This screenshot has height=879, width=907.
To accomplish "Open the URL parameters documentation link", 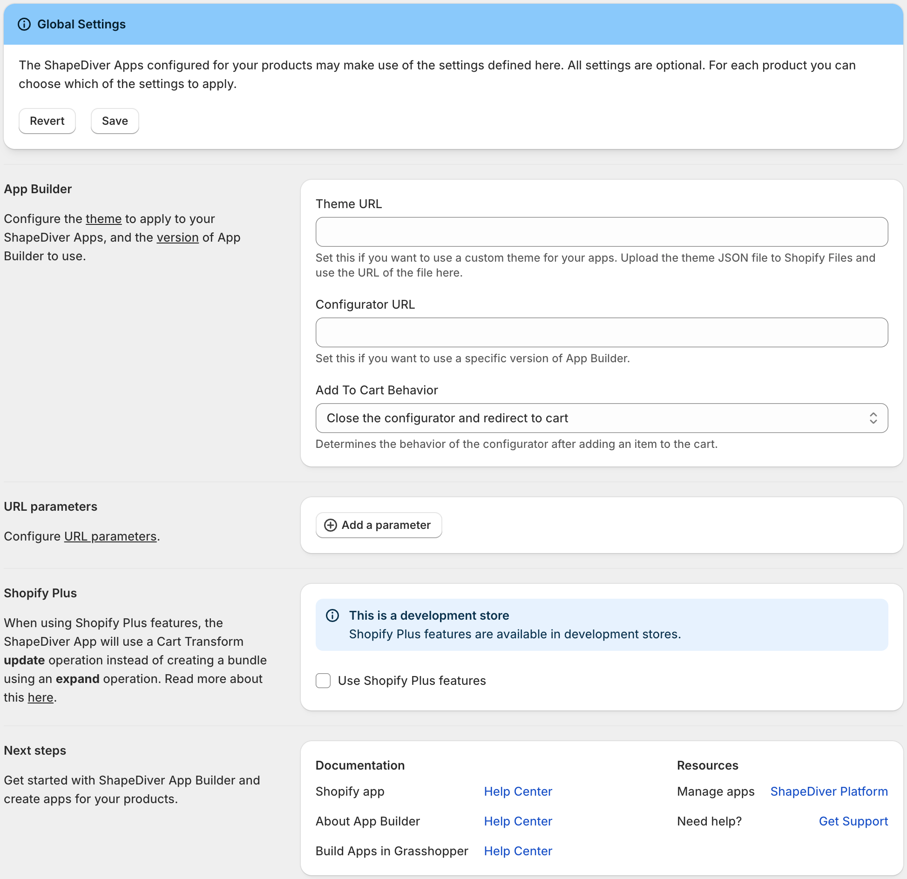I will 110,536.
